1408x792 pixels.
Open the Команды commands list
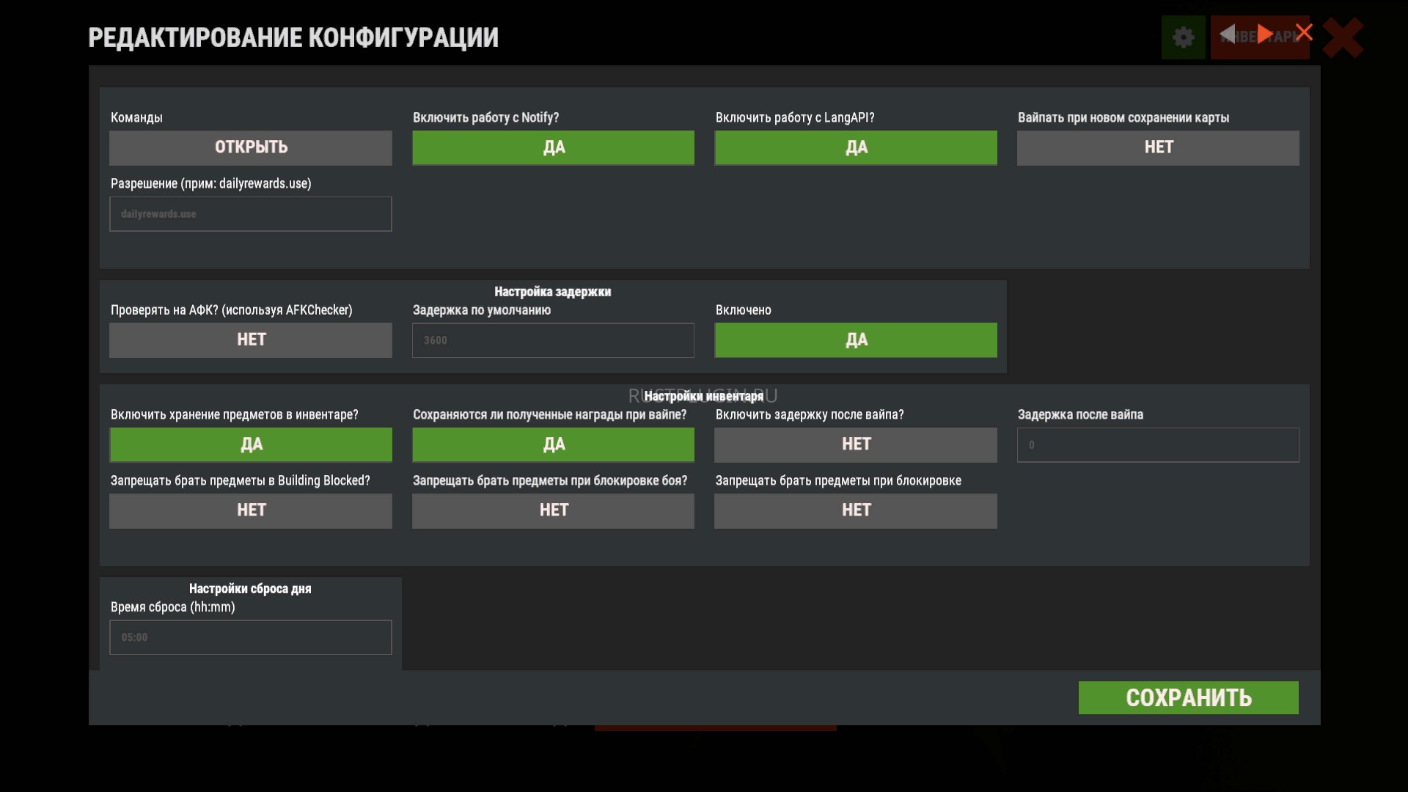pos(251,147)
